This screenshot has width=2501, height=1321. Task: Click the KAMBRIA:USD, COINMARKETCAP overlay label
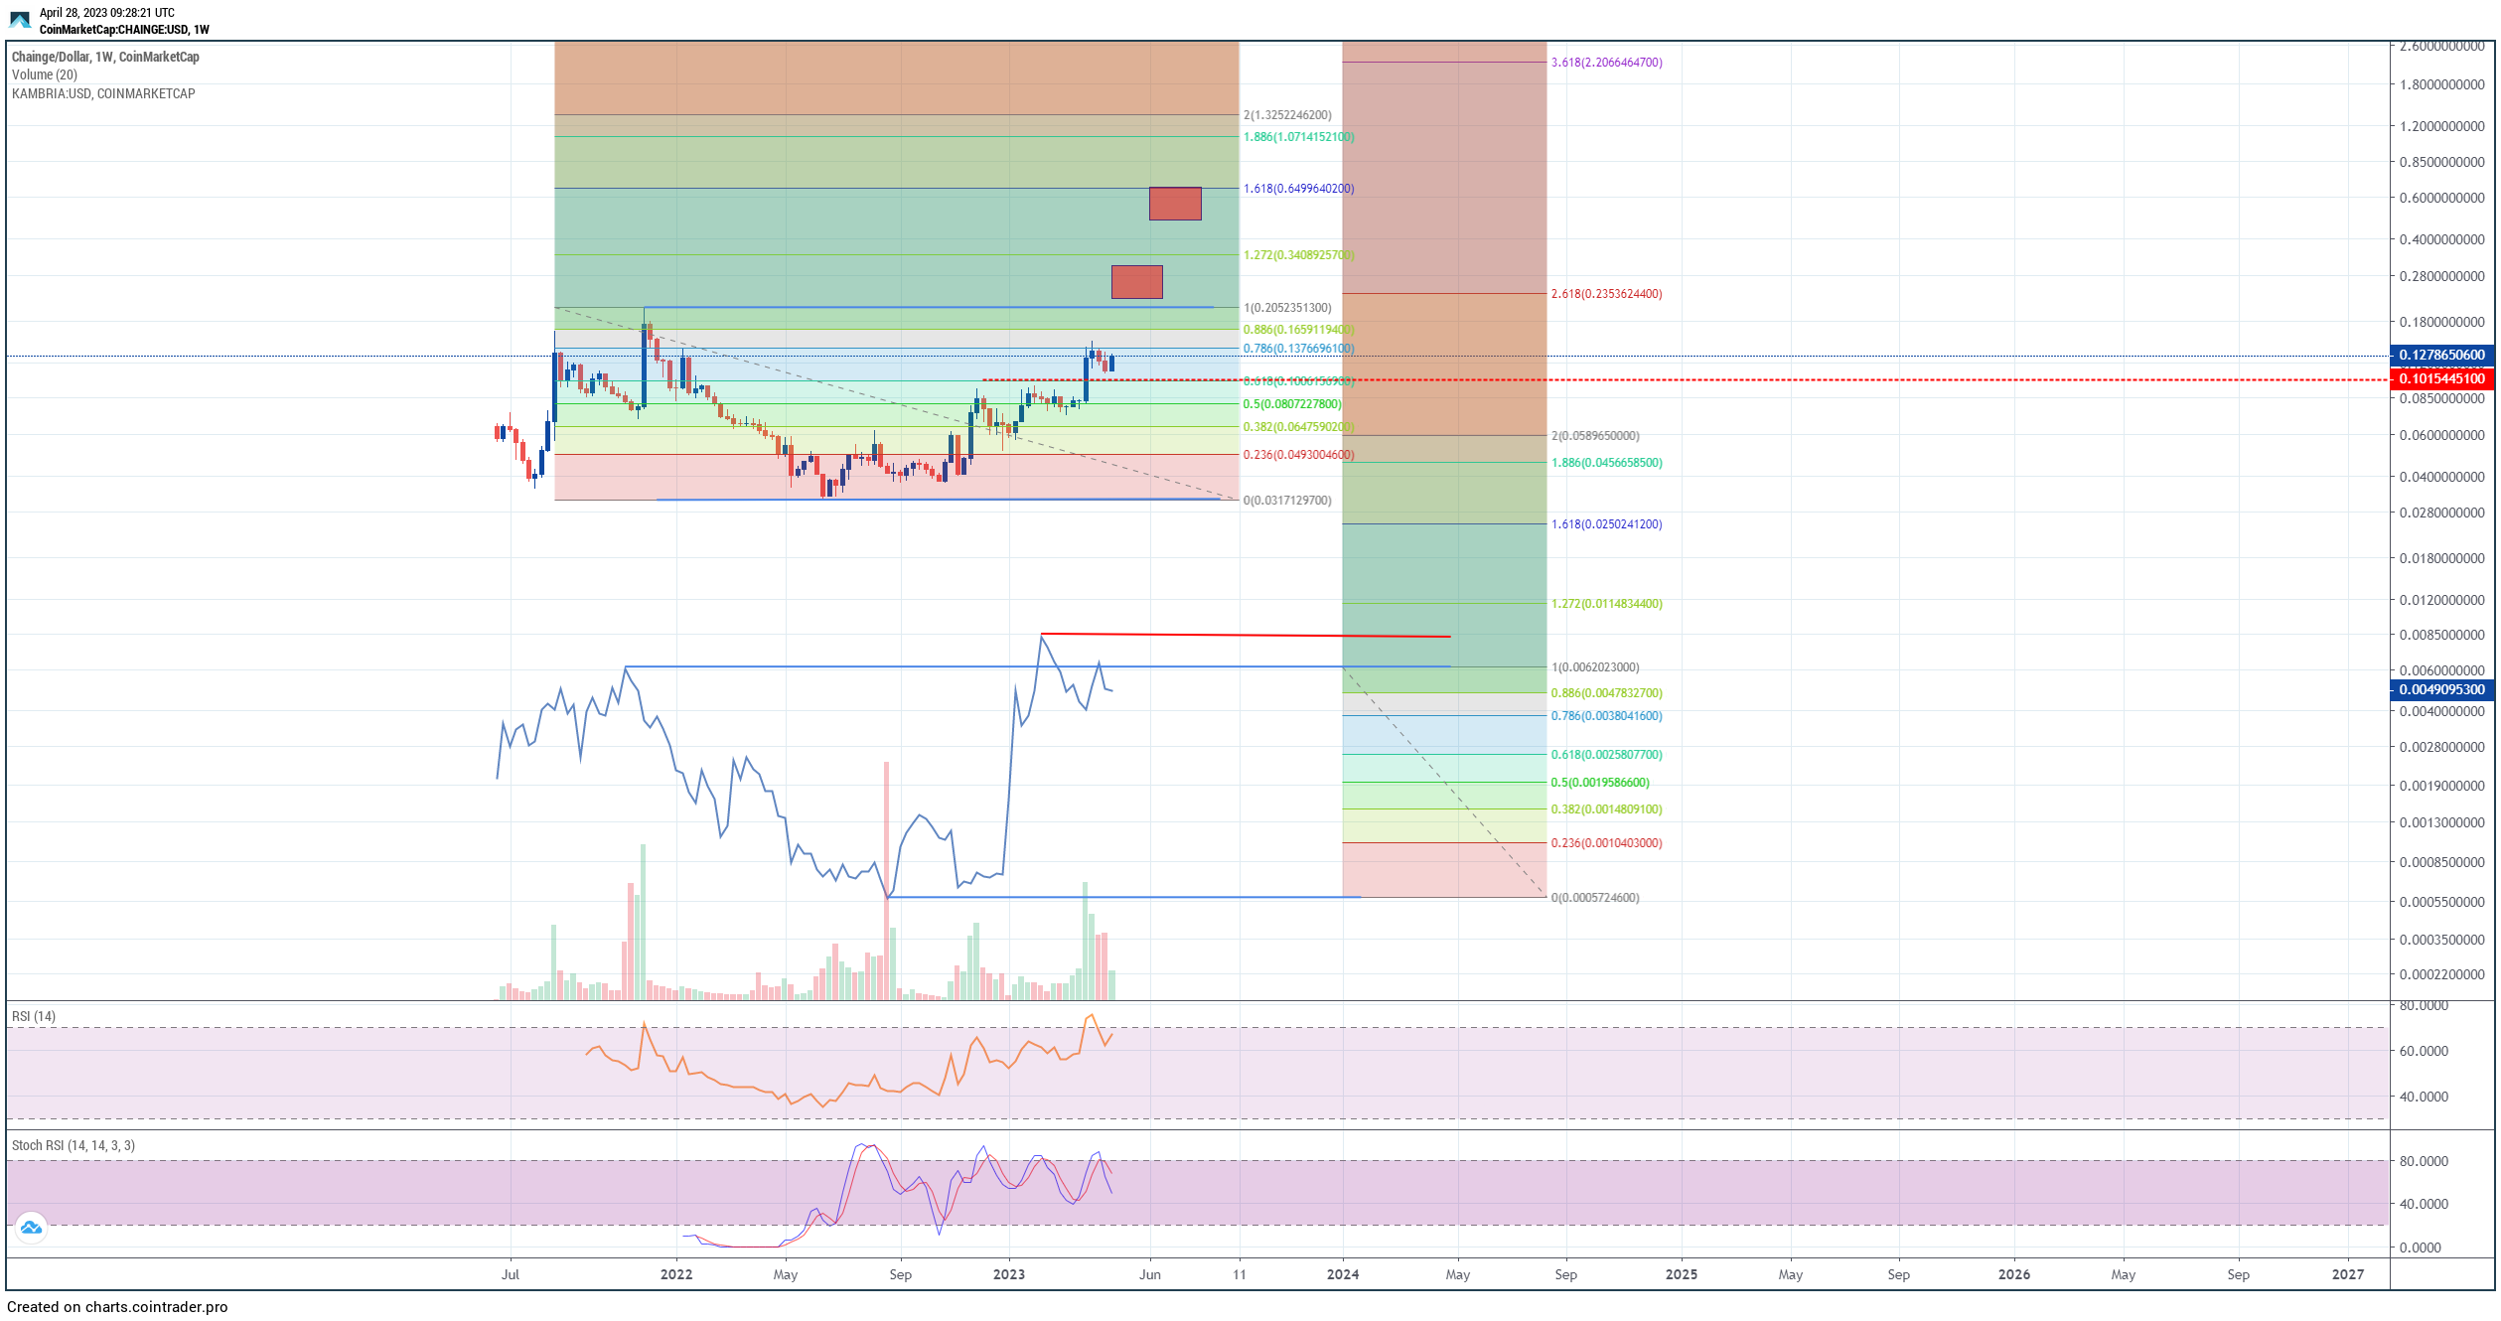(103, 93)
